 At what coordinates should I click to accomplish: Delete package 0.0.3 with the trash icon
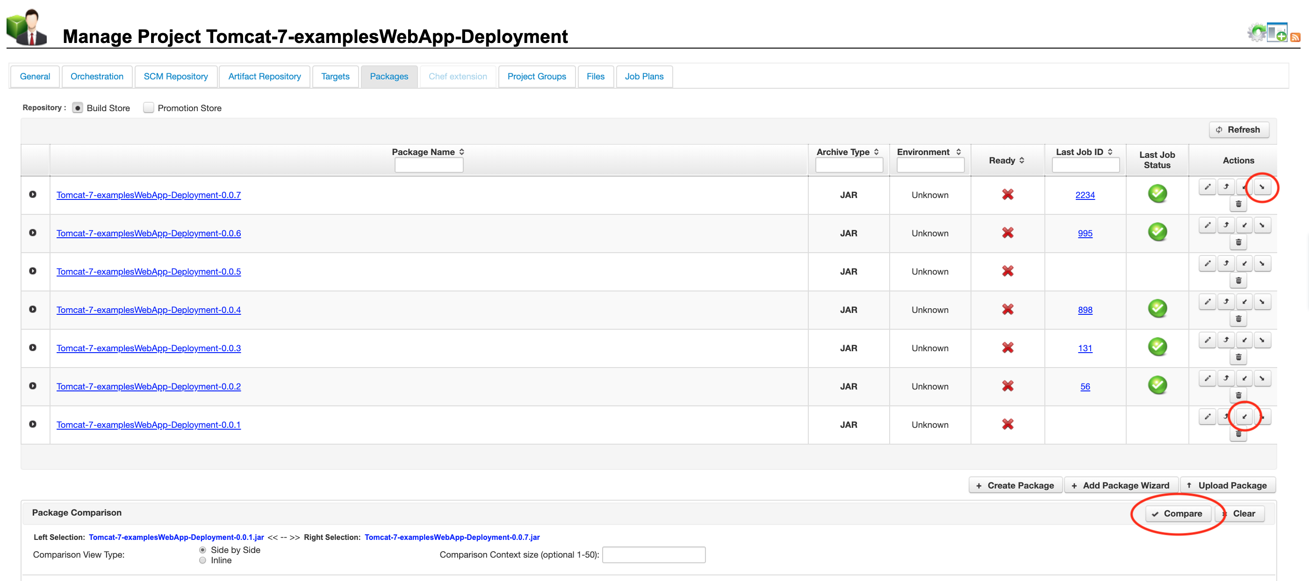click(x=1238, y=357)
